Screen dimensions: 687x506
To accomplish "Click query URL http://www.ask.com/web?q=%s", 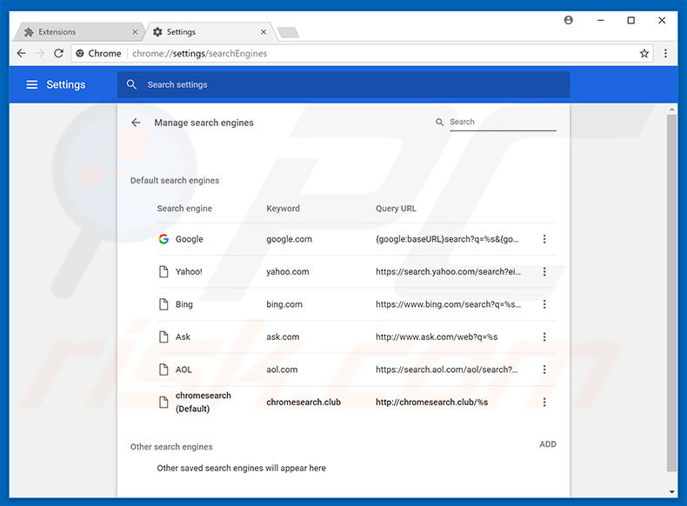I will (437, 336).
